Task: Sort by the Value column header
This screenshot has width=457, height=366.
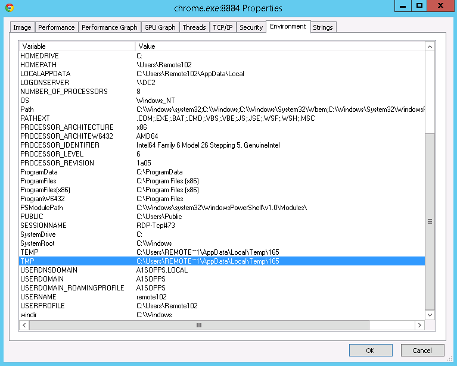Action: [280, 46]
